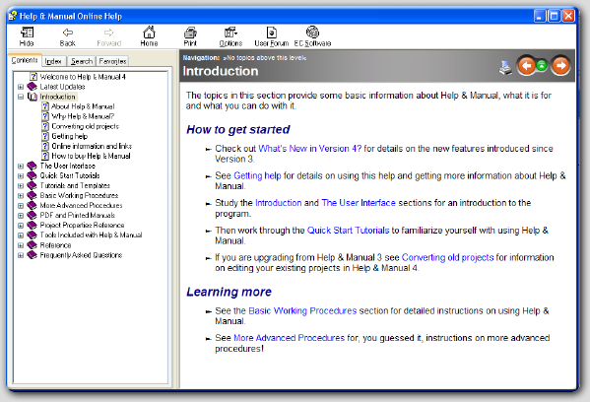Follow the What's New in Version 4? link
This screenshot has height=402, width=590.
tap(309, 149)
